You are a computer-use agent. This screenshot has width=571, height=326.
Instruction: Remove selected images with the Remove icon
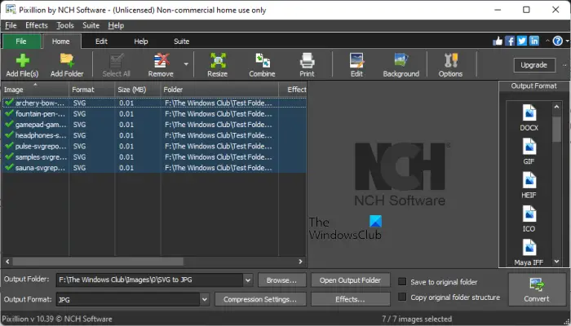161,65
